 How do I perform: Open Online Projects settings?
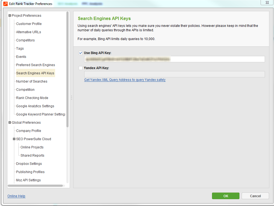pos(32,147)
